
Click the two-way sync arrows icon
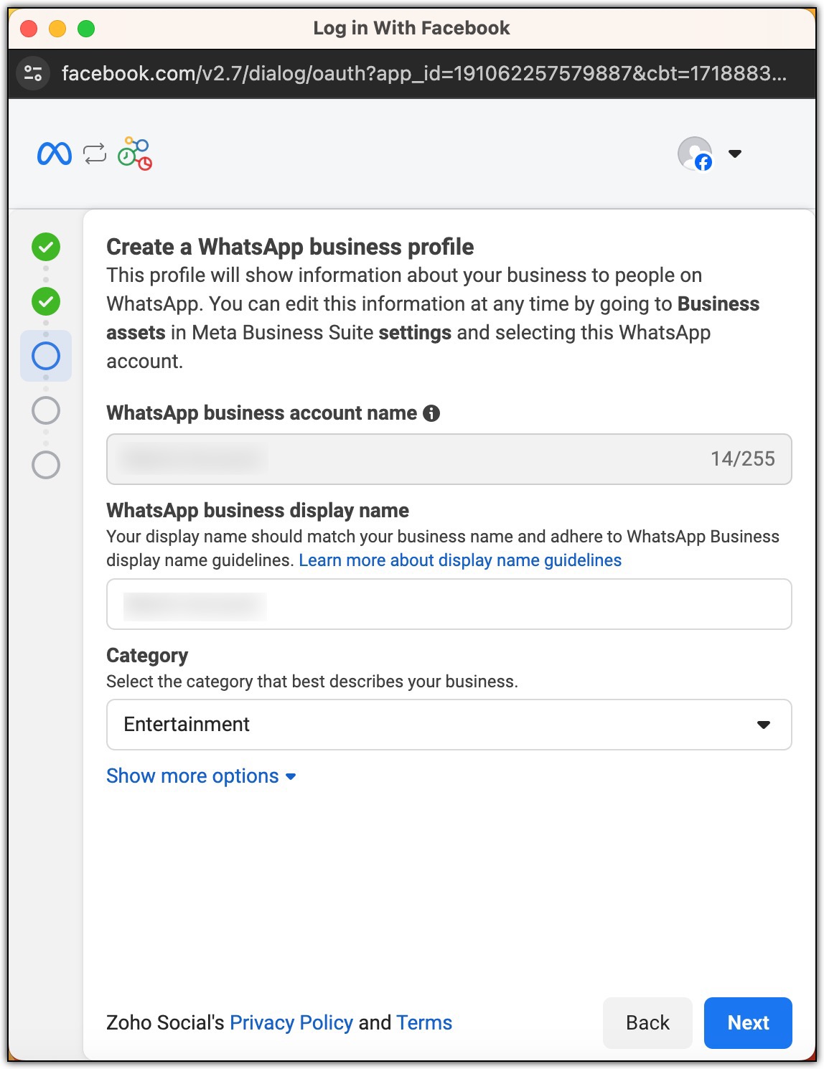95,154
